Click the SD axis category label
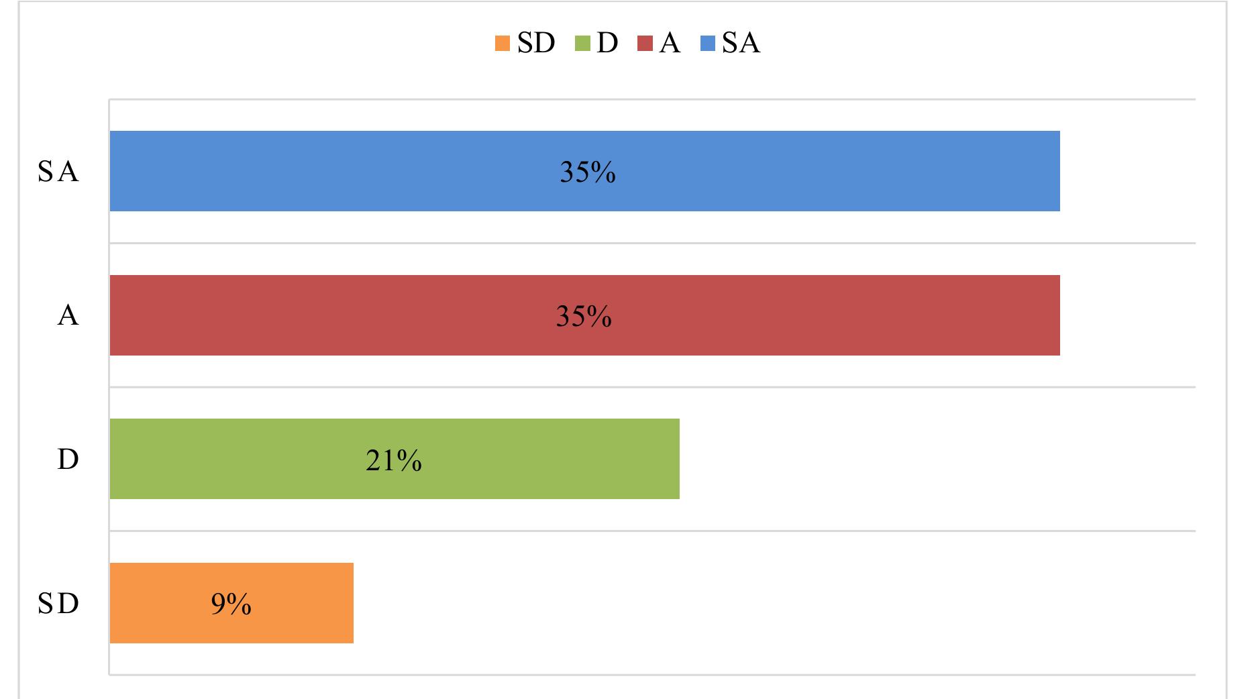 pos(58,604)
